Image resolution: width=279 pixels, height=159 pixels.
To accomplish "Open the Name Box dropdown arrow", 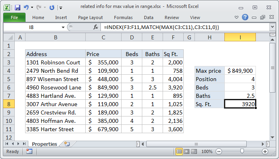I will pos(63,27).
